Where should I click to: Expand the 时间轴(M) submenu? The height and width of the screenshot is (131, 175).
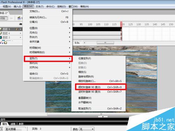pyautogui.click(x=70, y=48)
